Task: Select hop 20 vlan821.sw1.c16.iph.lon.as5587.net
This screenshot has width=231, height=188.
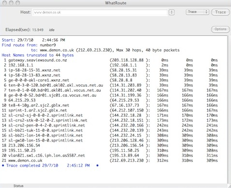Action: [46, 156]
